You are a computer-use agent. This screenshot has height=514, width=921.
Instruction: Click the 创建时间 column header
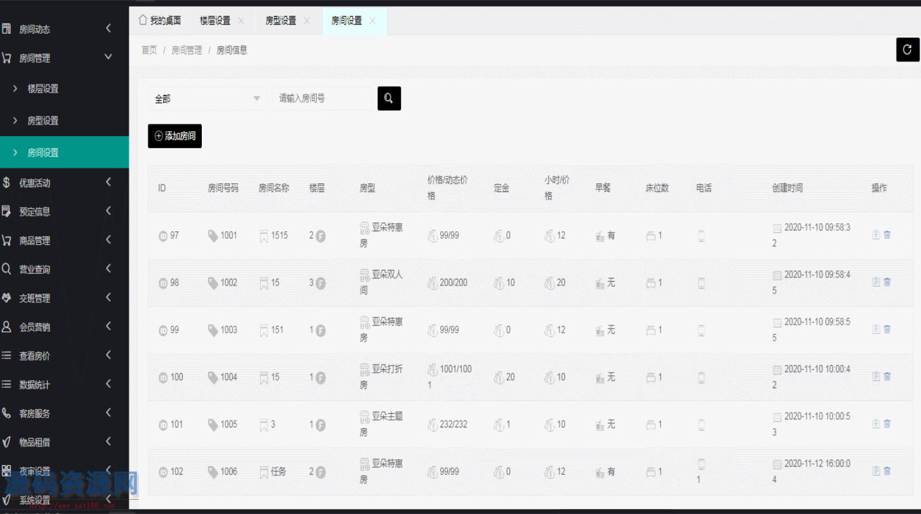coord(787,188)
